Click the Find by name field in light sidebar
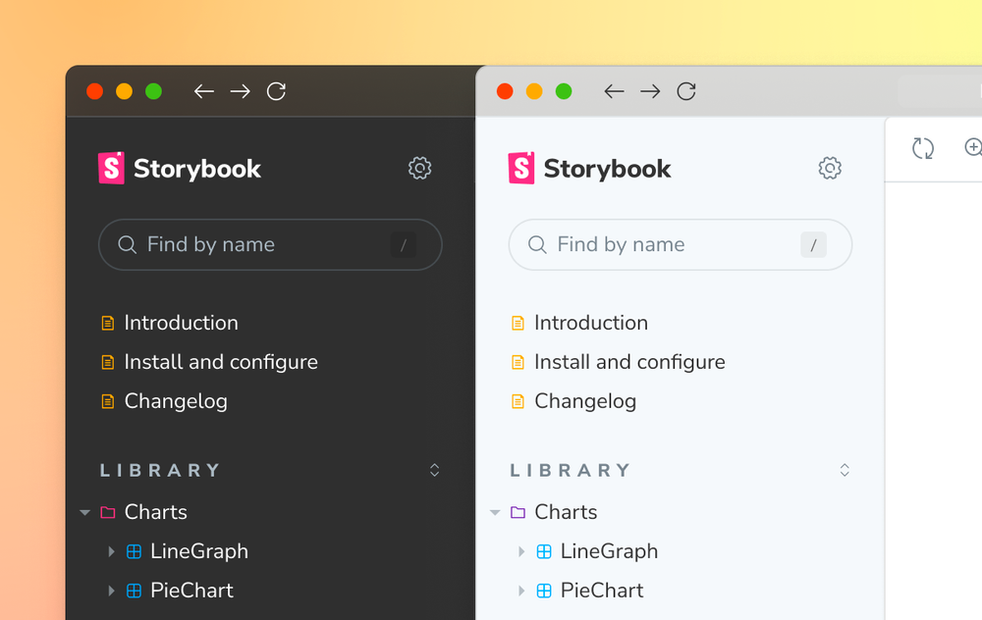Image resolution: width=982 pixels, height=620 pixels. [666, 244]
